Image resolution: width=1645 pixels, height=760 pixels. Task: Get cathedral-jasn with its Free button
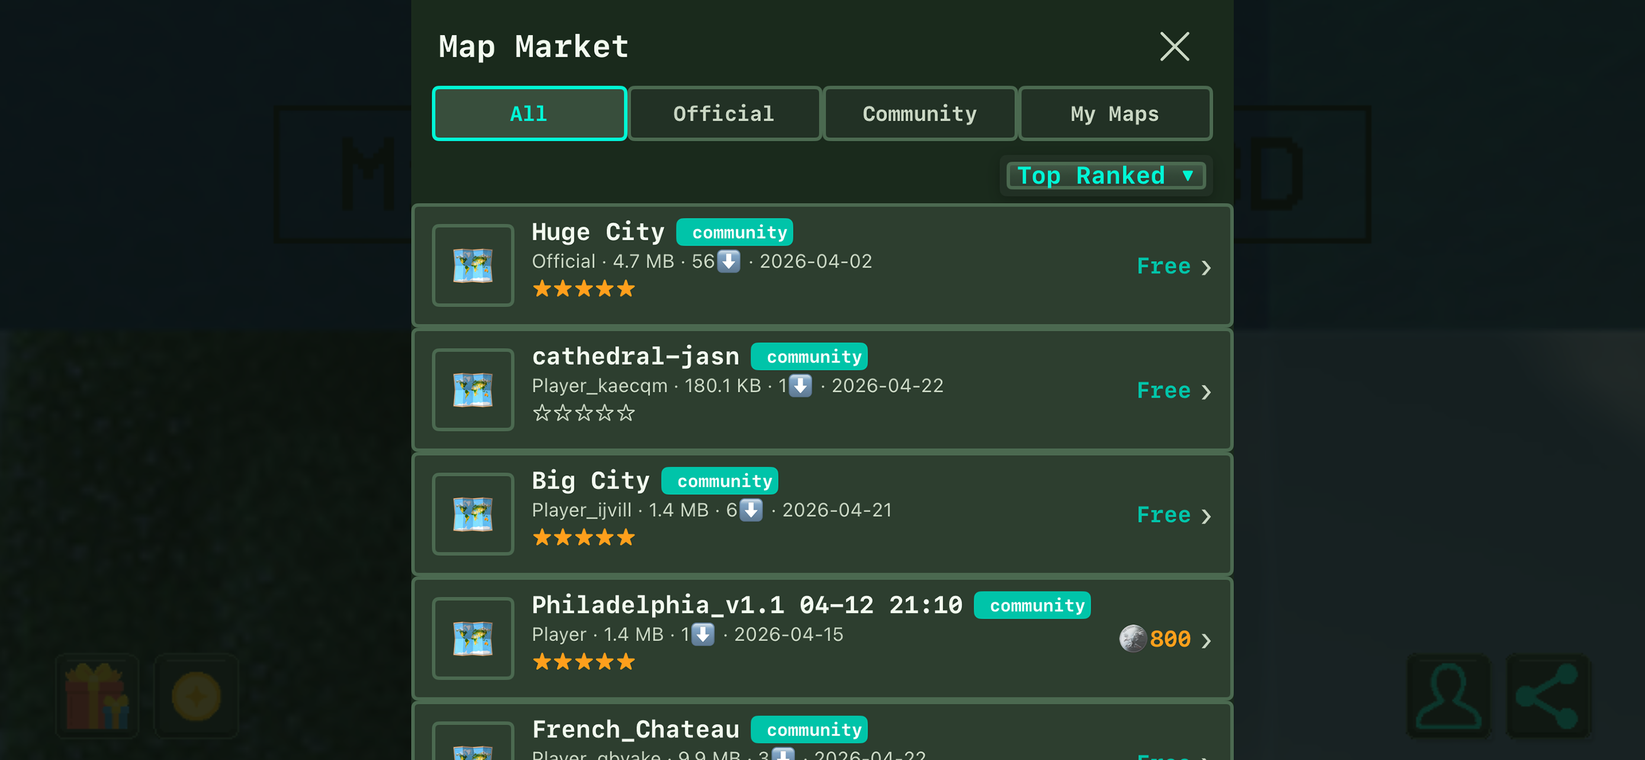pos(1164,391)
